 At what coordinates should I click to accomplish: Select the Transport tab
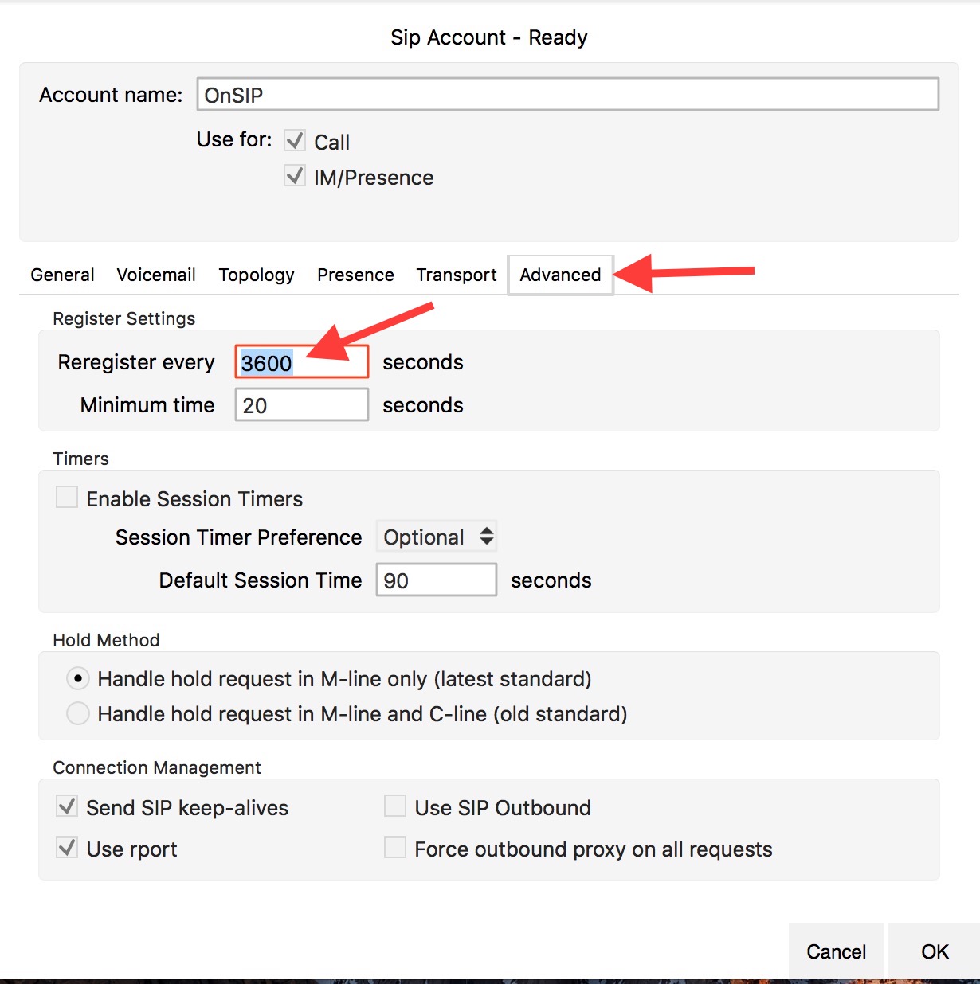point(456,275)
